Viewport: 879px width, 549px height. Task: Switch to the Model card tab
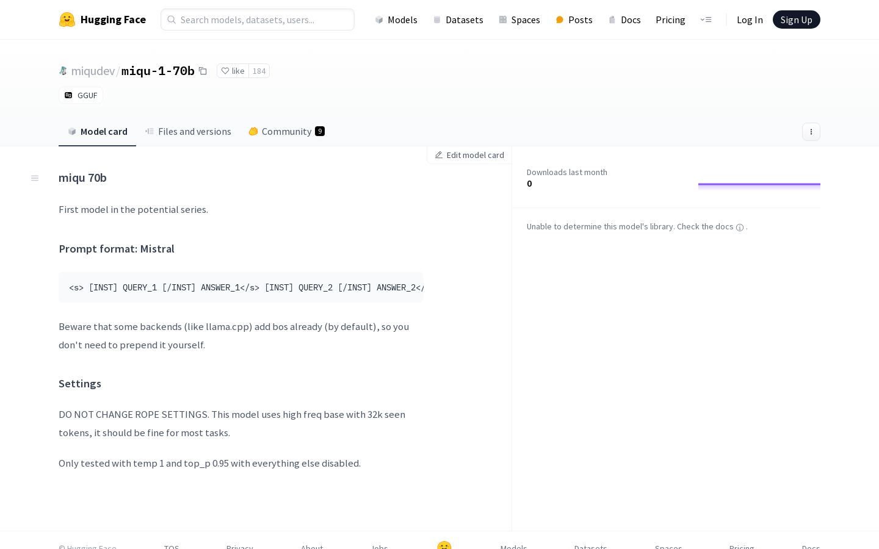point(98,131)
